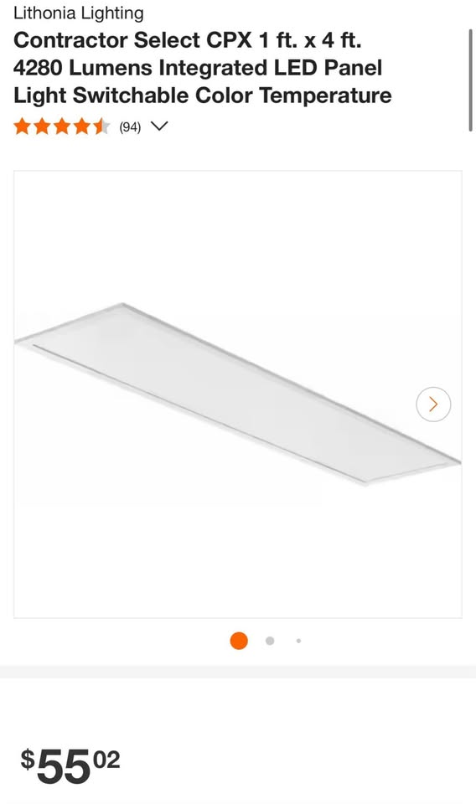Select the active orange carousel dot

(x=239, y=641)
